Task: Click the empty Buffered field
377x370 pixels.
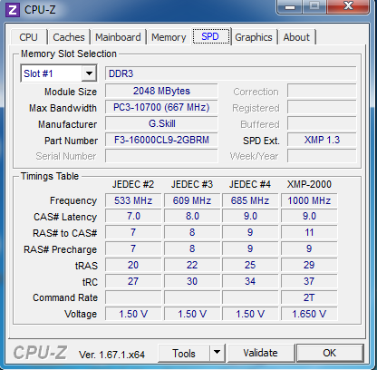Action: point(322,123)
